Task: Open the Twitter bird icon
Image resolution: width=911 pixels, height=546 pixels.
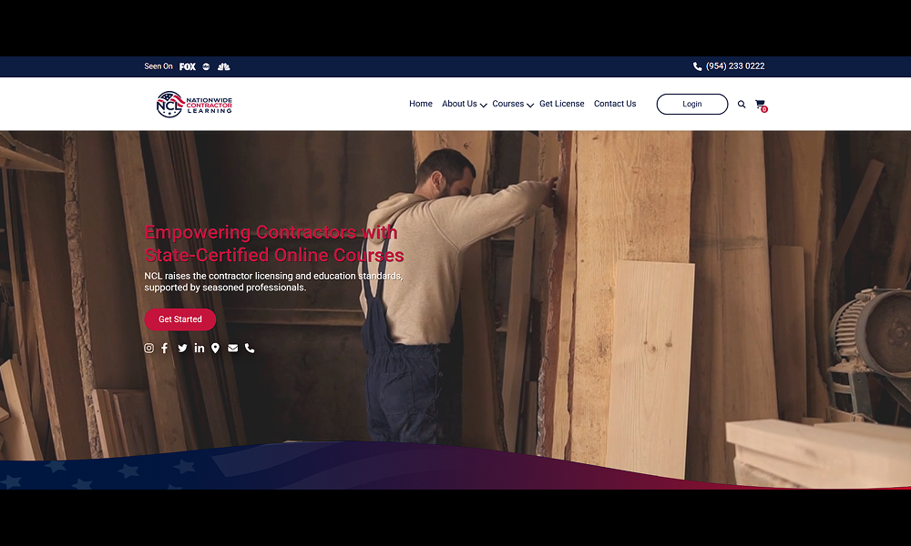Action: click(181, 348)
